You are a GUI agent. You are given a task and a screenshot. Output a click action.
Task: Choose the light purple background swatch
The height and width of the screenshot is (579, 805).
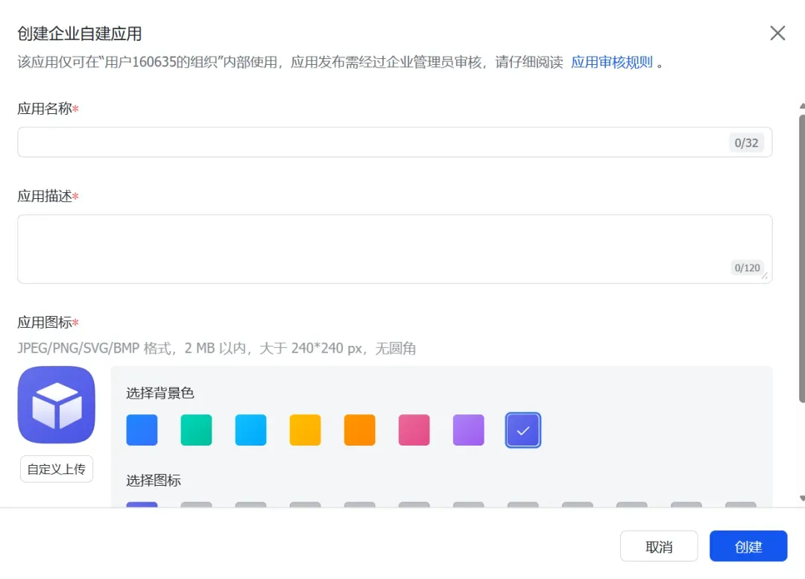pyautogui.click(x=468, y=430)
